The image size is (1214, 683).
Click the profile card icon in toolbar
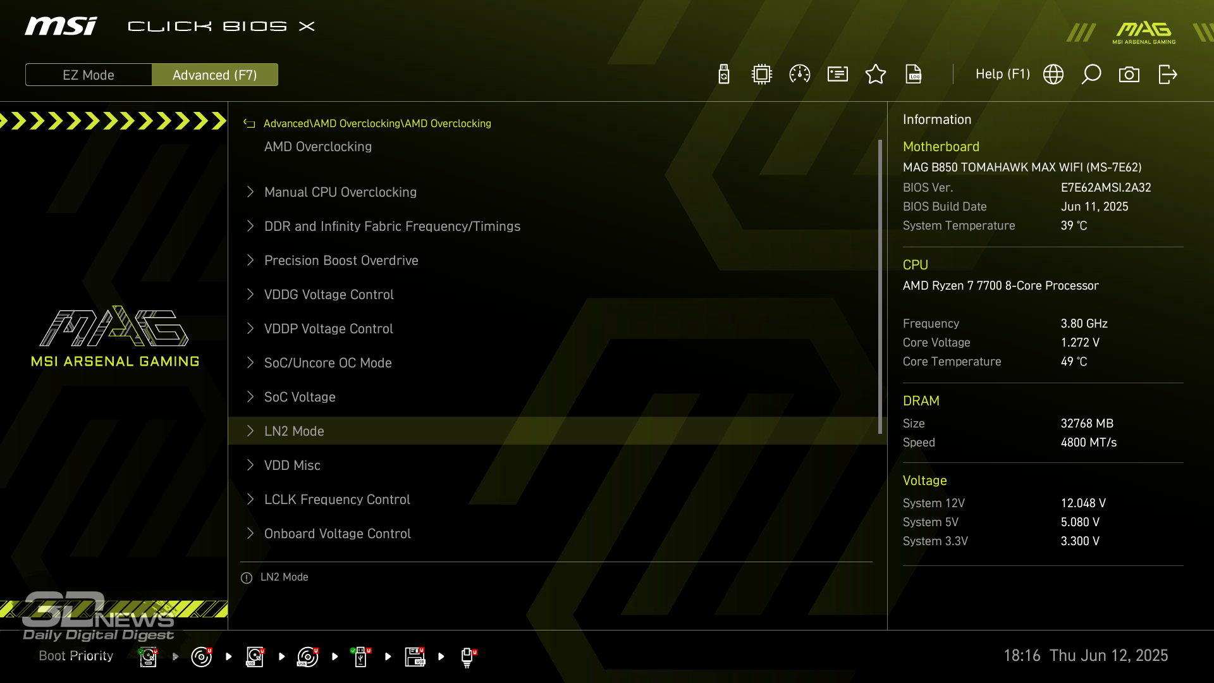[x=838, y=75]
